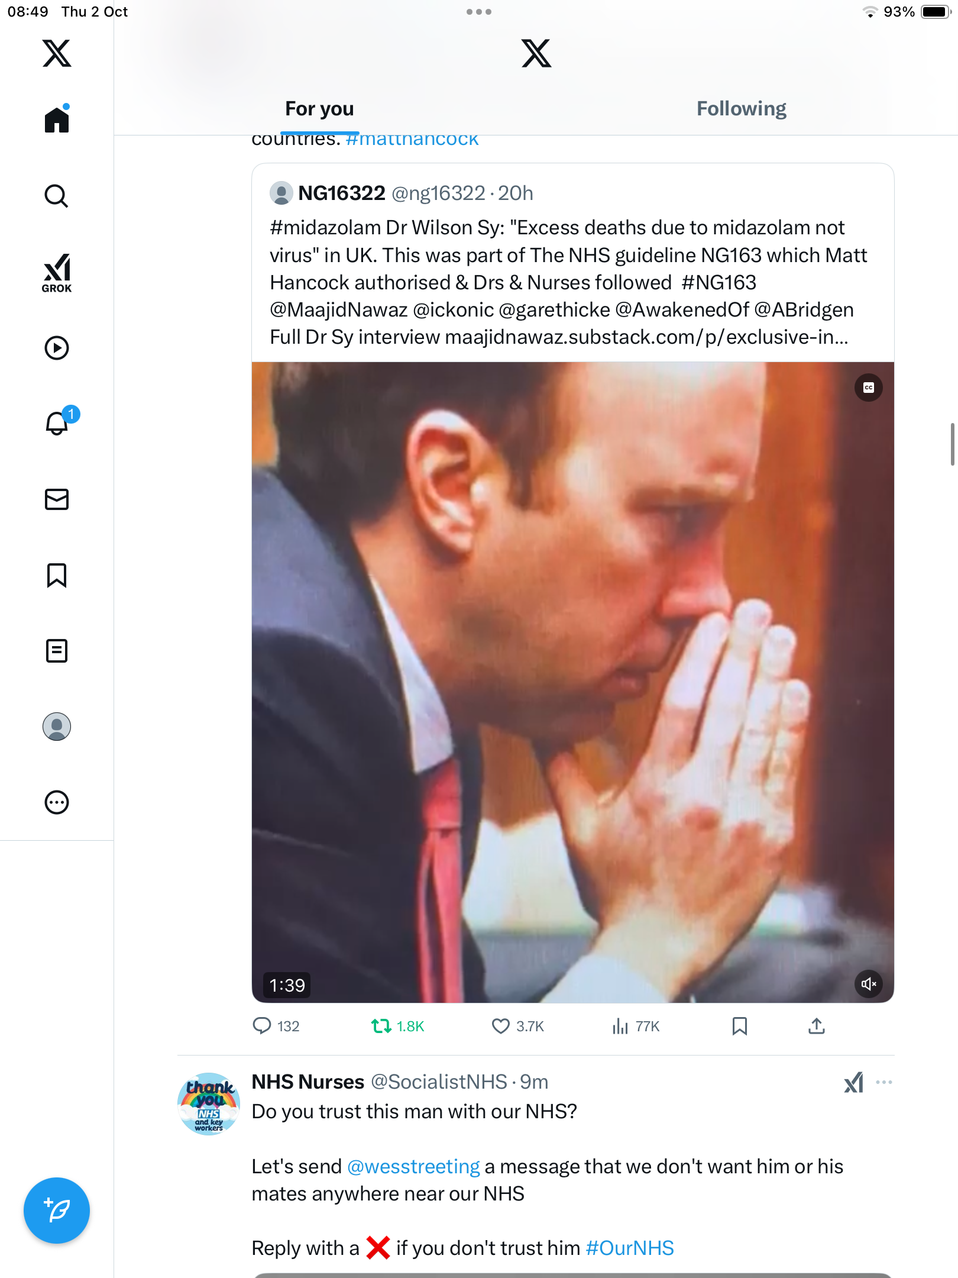The height and width of the screenshot is (1278, 958).
Task: Open Notifications bell in sidebar
Action: (x=57, y=423)
